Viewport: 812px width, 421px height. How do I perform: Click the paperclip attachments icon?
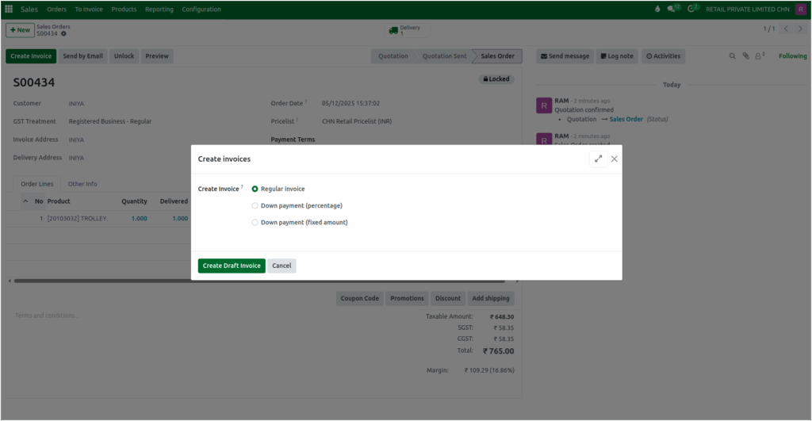click(745, 56)
